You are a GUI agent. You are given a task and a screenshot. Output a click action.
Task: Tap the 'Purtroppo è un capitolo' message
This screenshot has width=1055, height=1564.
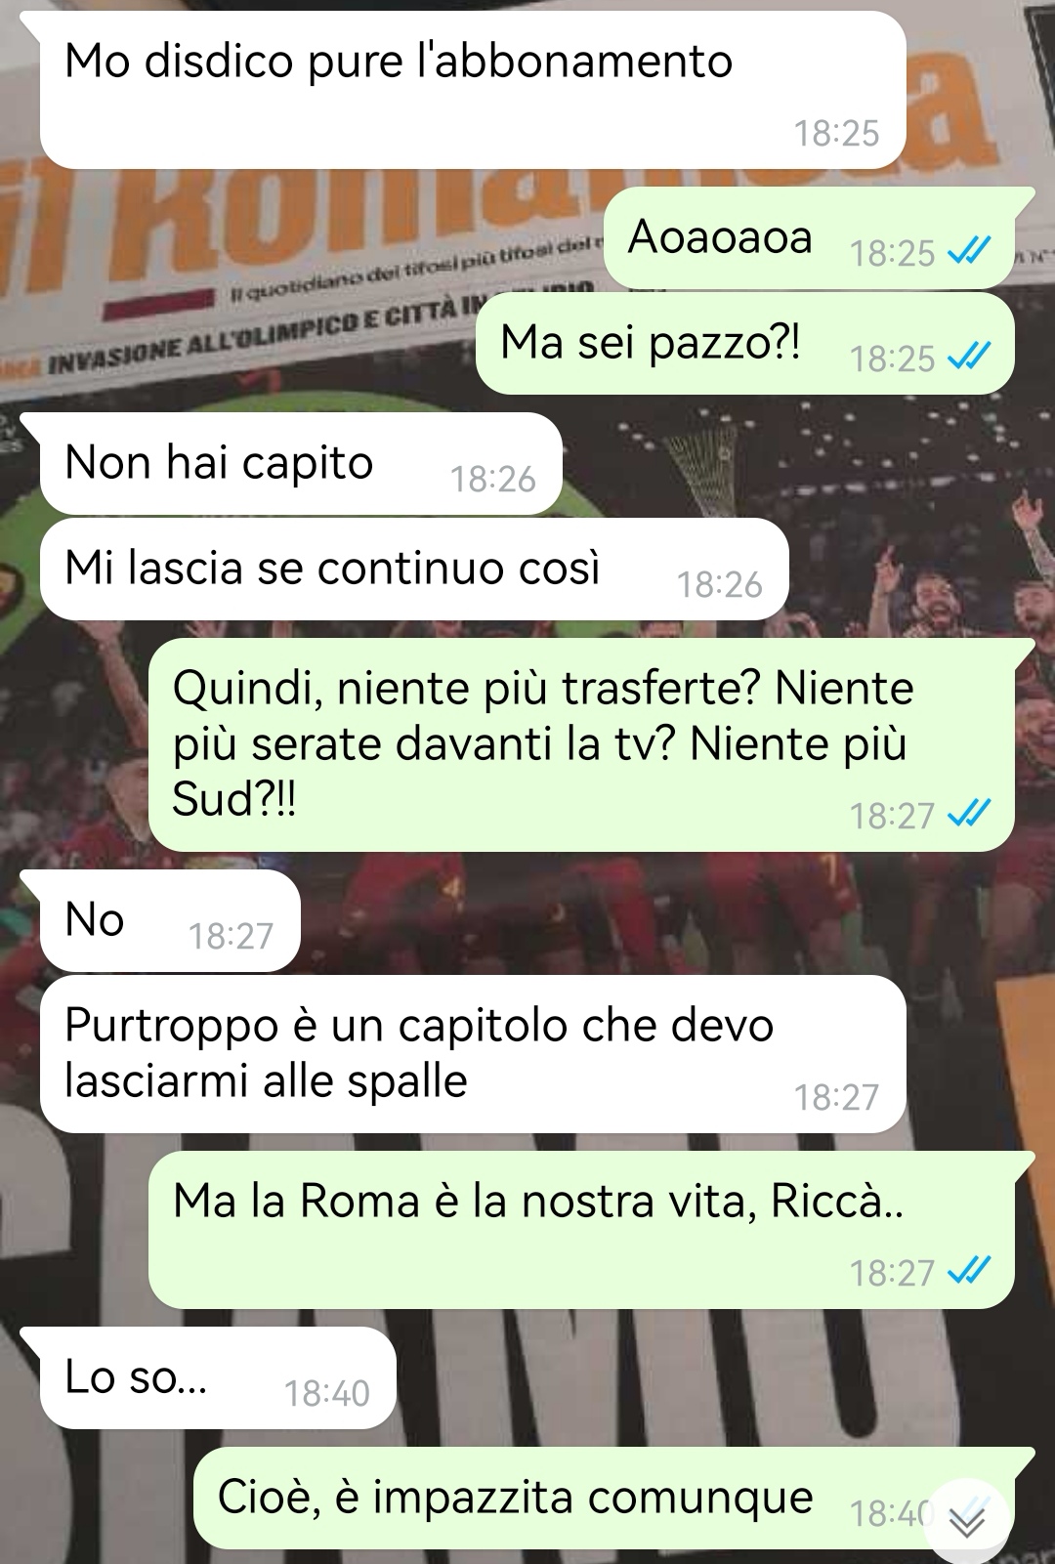tap(473, 1054)
